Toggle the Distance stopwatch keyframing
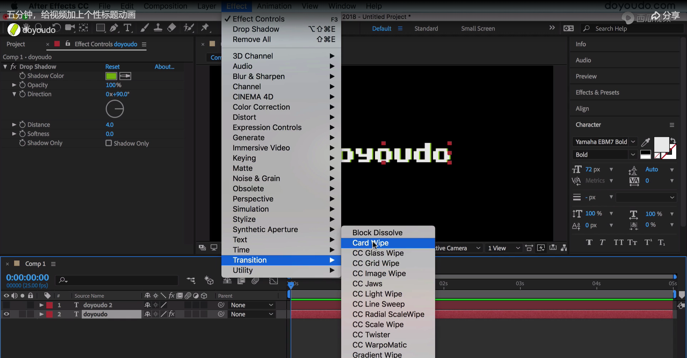687x358 pixels. click(22, 124)
